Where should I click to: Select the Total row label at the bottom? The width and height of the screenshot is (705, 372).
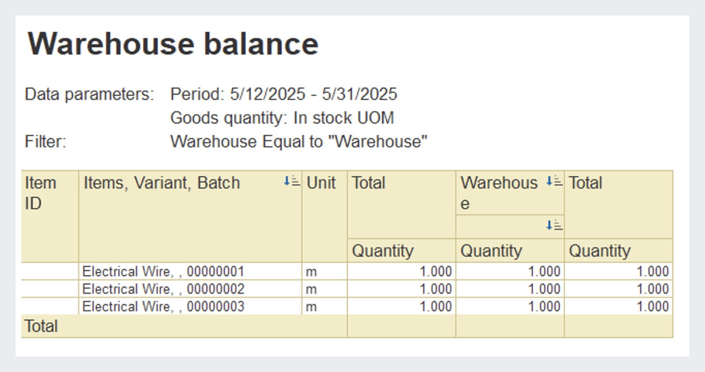coord(42,326)
